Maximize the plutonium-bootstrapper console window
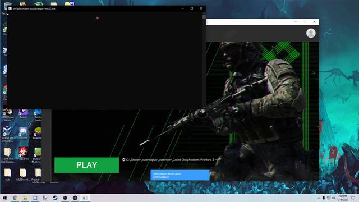The image size is (359, 202). coord(192,8)
